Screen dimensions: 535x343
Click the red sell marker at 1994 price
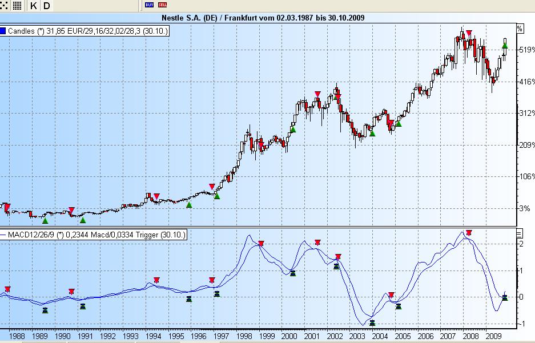tap(156, 196)
